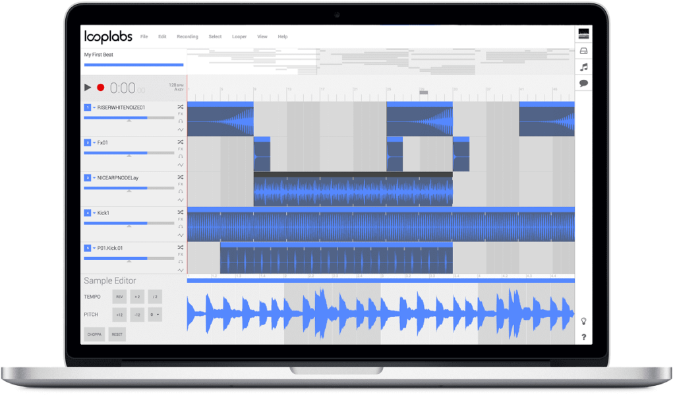Click the question mark help icon
The width and height of the screenshot is (675, 397).
coord(583,337)
